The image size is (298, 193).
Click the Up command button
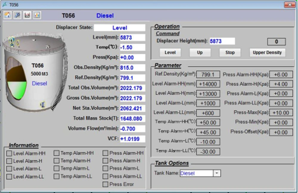point(200,53)
